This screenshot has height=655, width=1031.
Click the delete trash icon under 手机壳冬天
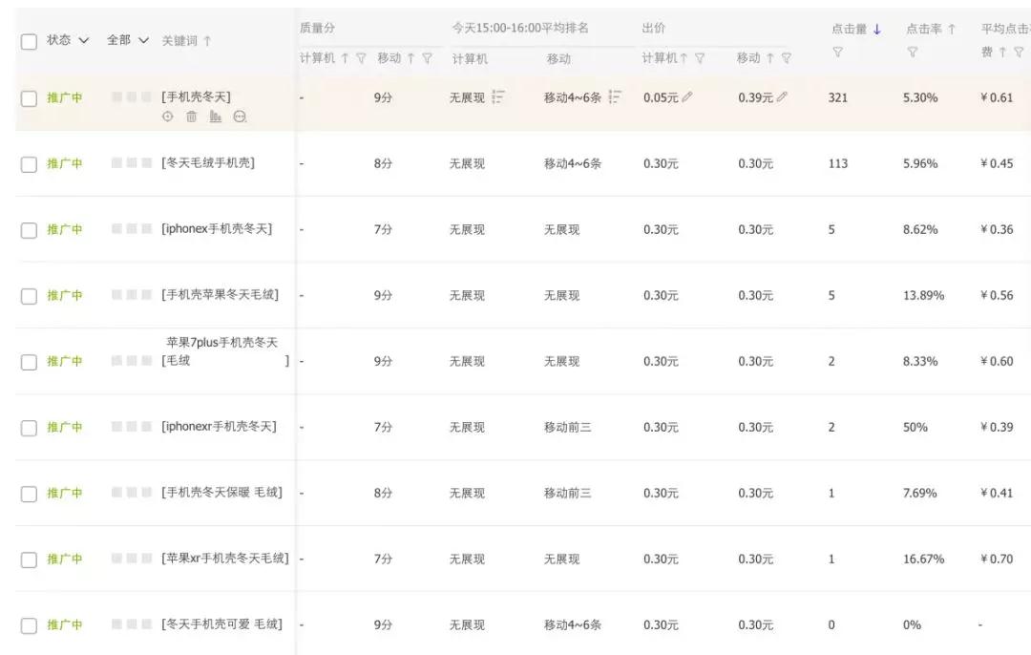[191, 116]
